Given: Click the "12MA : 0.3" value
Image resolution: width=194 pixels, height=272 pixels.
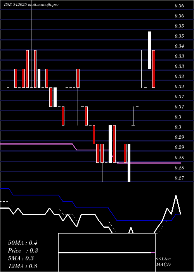Looking at the screenshot, I should [23, 266].
